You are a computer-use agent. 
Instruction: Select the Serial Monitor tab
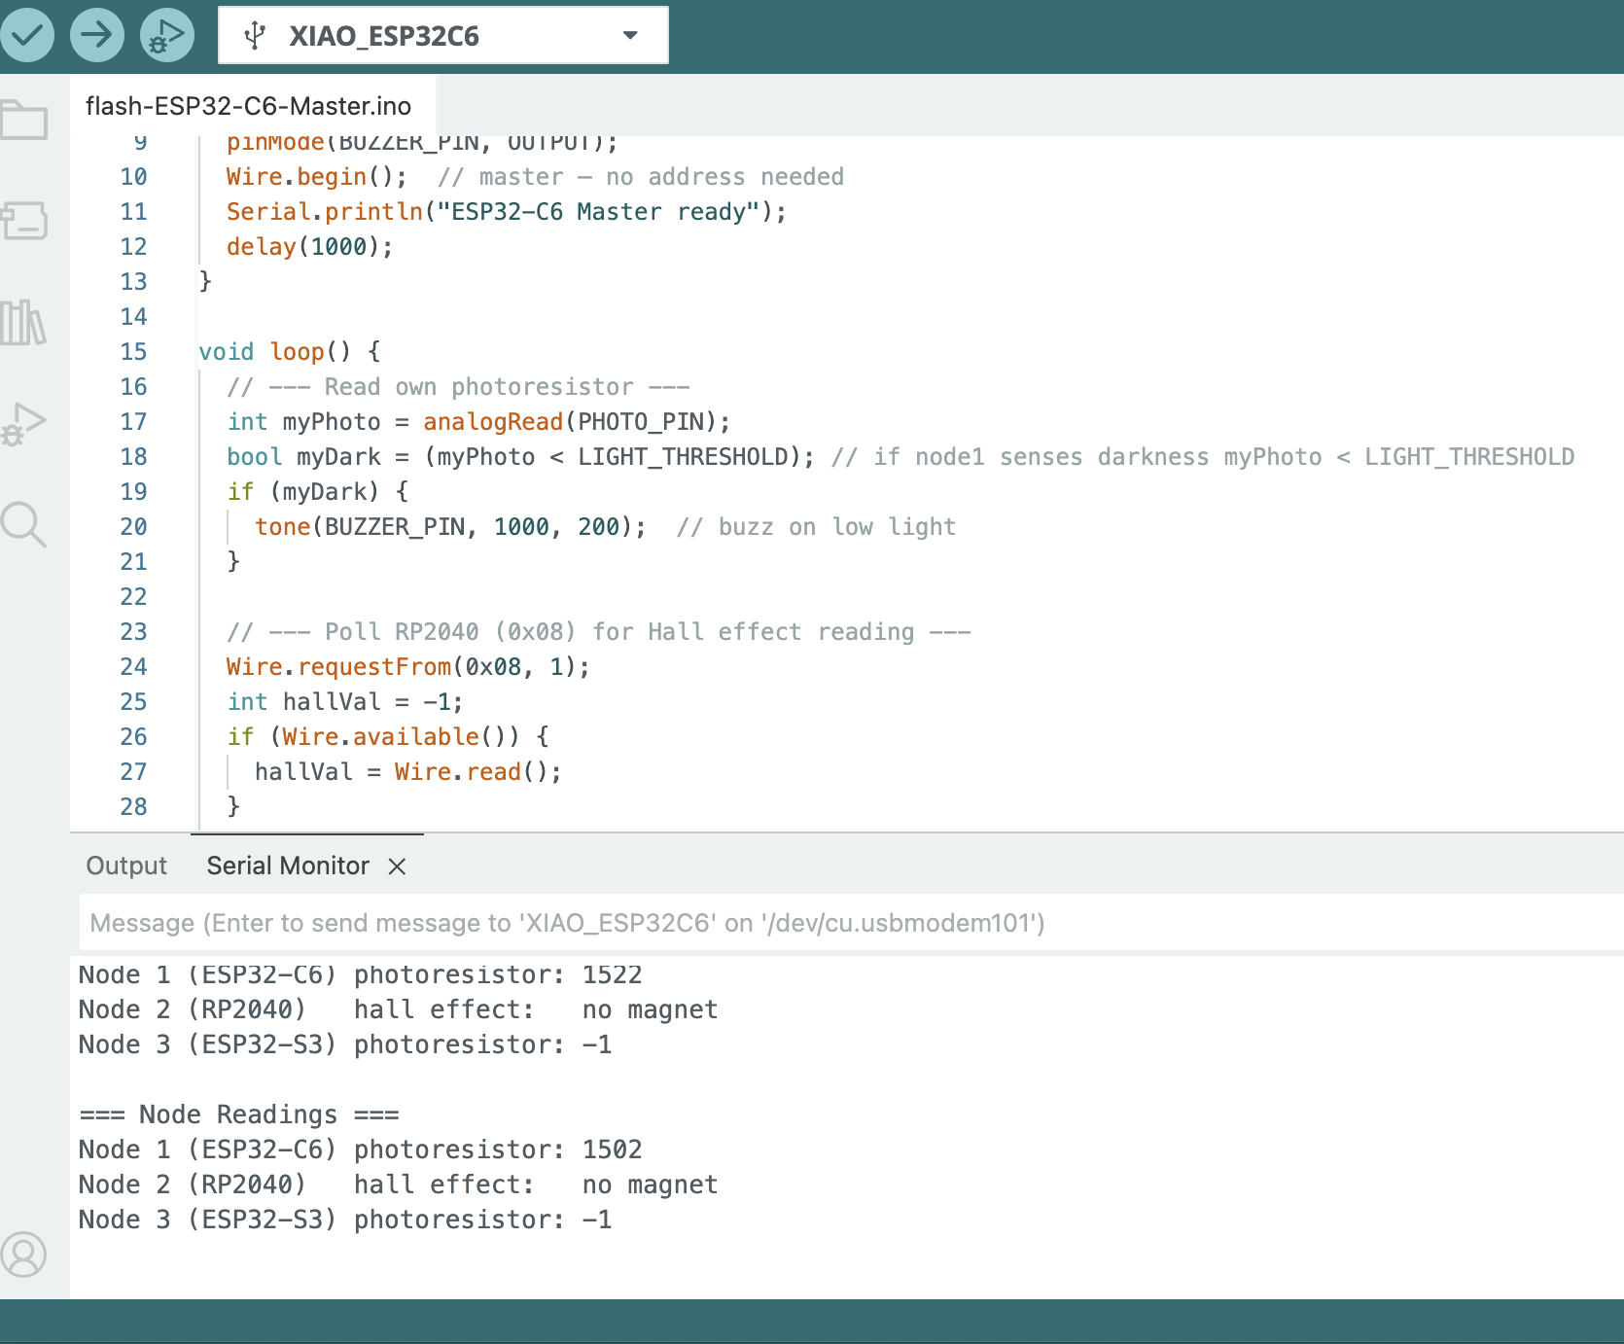coord(288,866)
